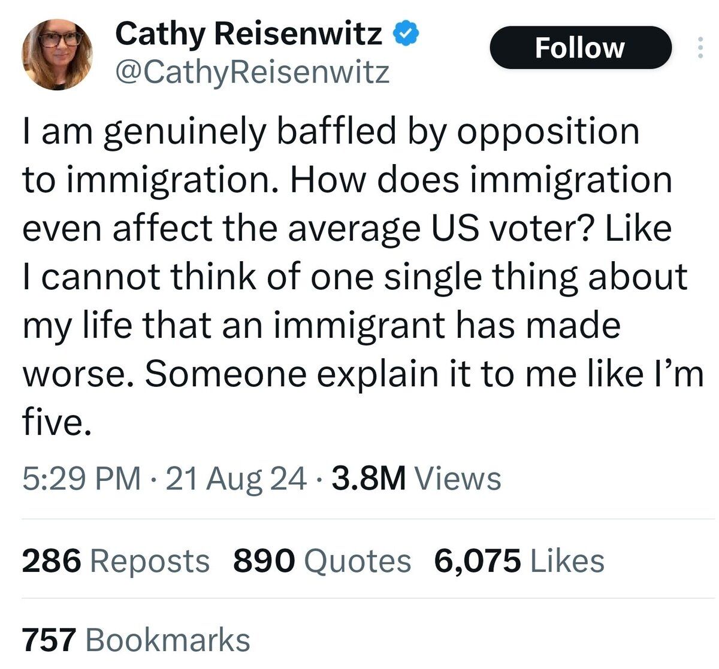Click the word Reposts
The image size is (719, 669).
(150, 561)
